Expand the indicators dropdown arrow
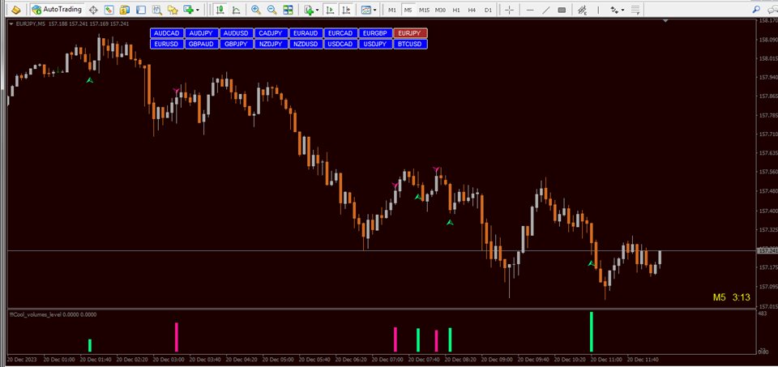The height and width of the screenshot is (367, 778). pos(317,10)
